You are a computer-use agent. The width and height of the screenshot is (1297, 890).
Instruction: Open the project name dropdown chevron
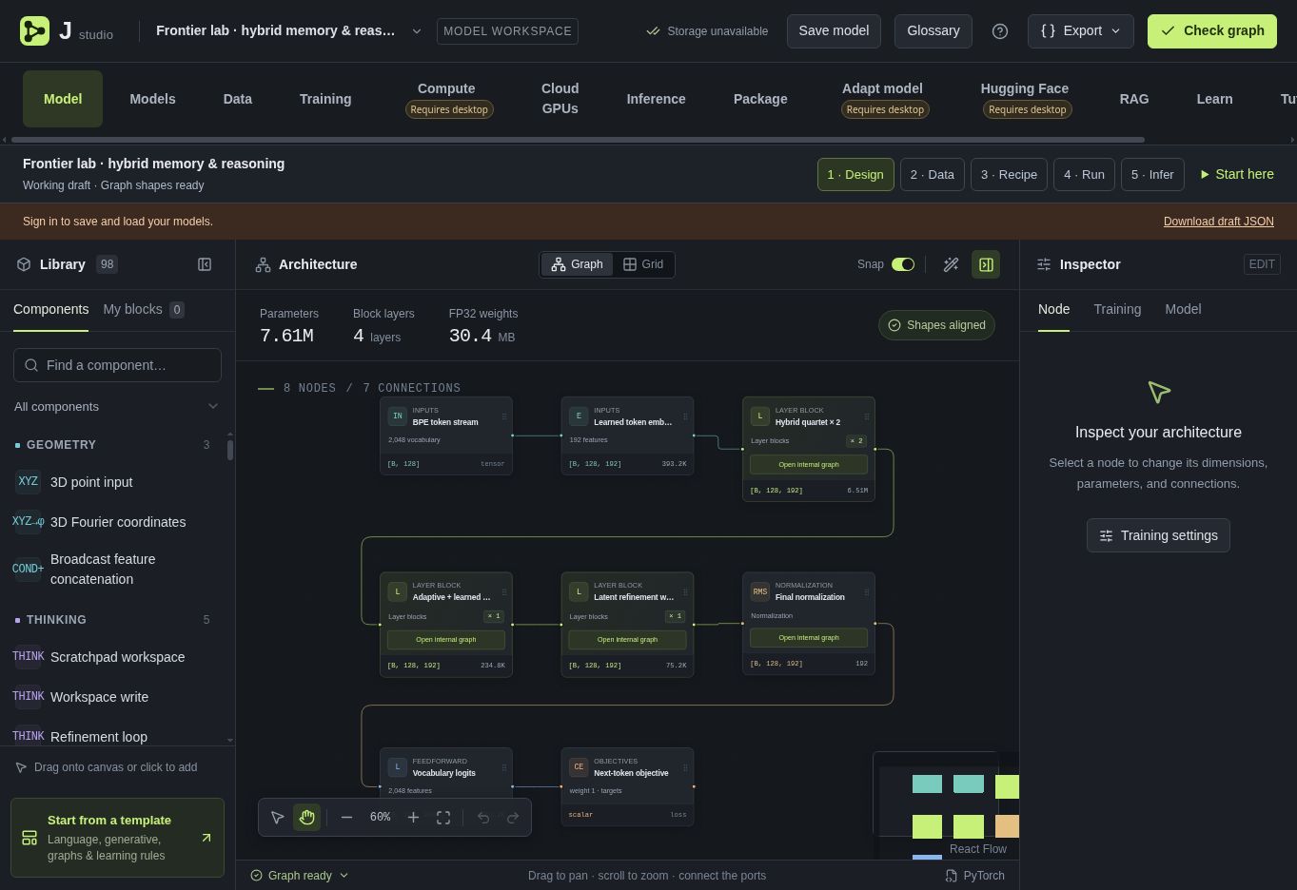tap(416, 31)
